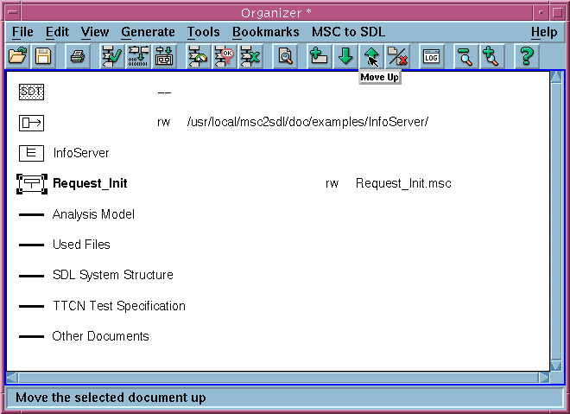570x414 pixels.
Task: Open the File menu
Action: tap(22, 32)
